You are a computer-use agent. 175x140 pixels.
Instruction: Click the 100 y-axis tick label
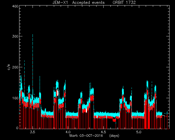[15, 98]
